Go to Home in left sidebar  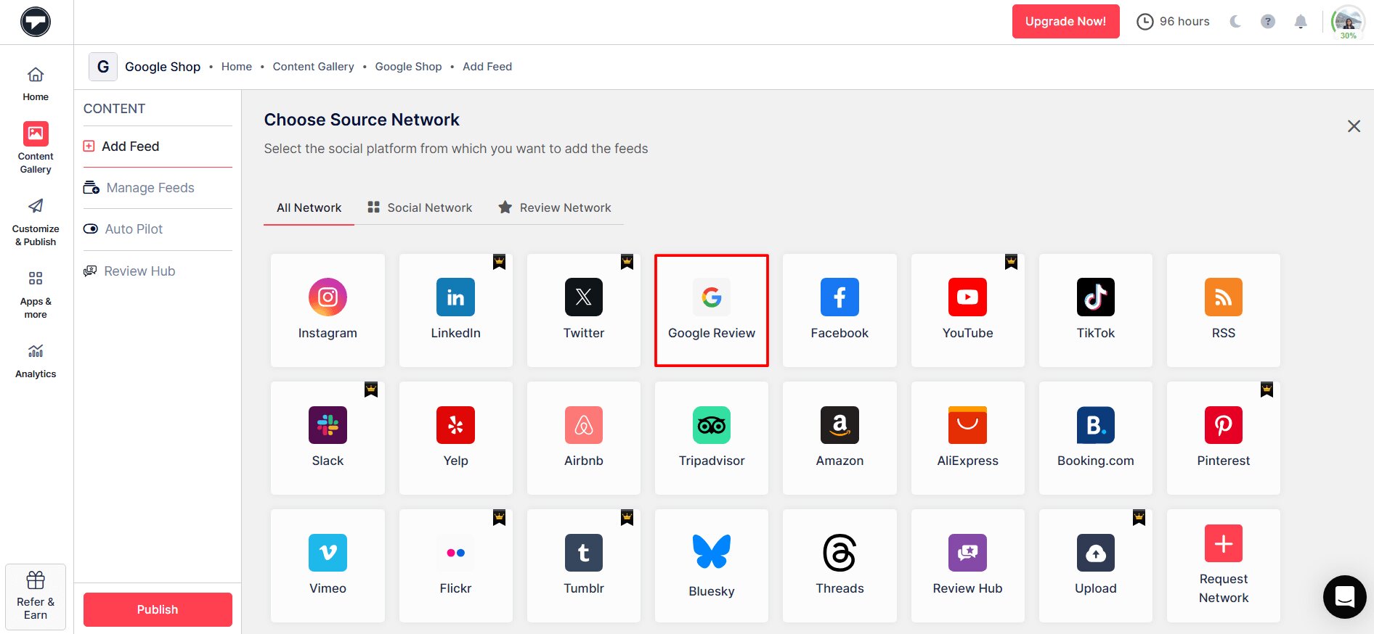(x=36, y=84)
